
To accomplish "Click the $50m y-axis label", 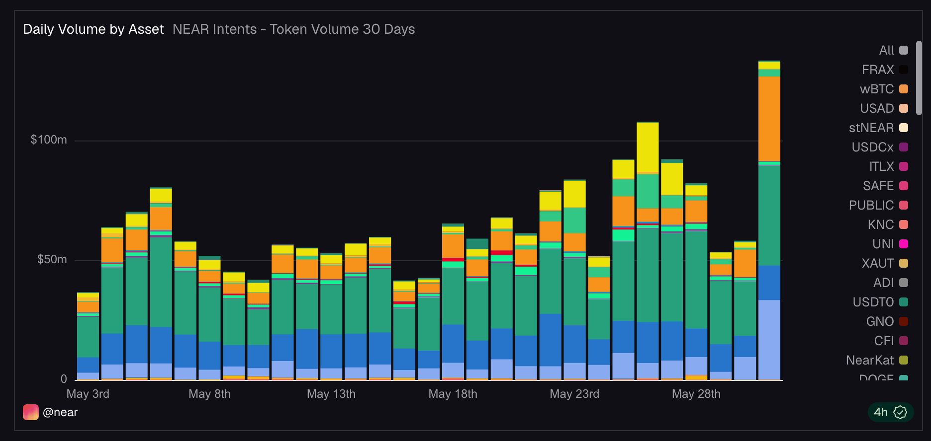I will click(52, 259).
